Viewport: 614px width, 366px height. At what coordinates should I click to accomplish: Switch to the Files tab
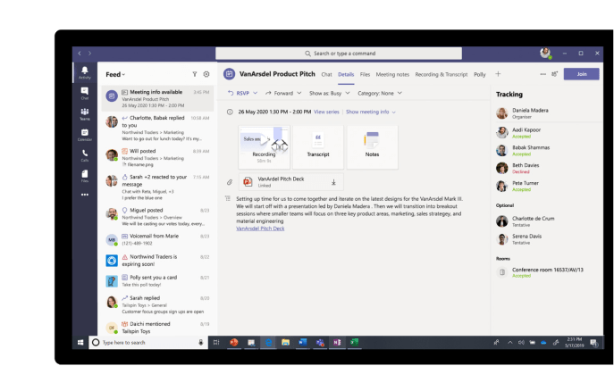365,74
